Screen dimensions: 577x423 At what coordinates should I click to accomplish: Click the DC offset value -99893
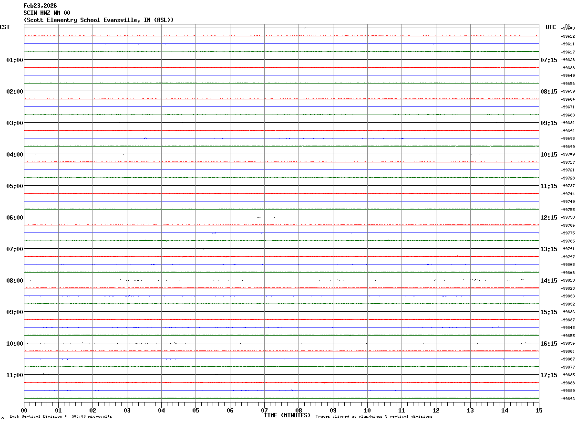568,399
